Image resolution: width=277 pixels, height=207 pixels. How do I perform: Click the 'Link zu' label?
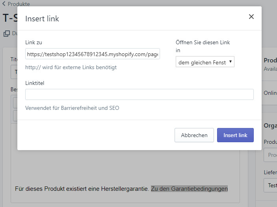pyautogui.click(x=33, y=42)
